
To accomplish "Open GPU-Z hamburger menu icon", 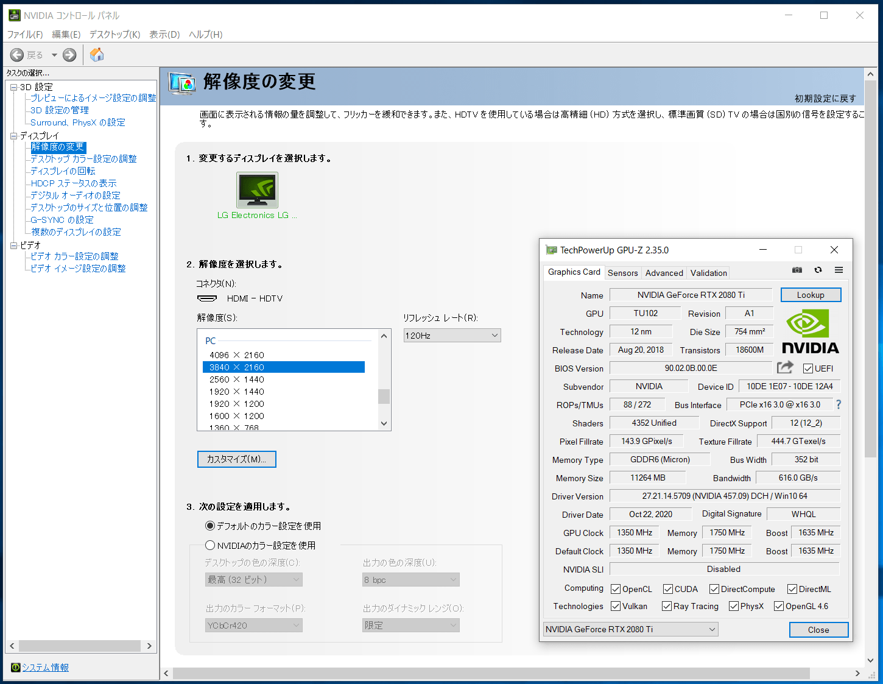I will pyautogui.click(x=839, y=270).
